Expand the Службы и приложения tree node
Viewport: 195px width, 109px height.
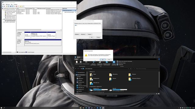coord(3,22)
